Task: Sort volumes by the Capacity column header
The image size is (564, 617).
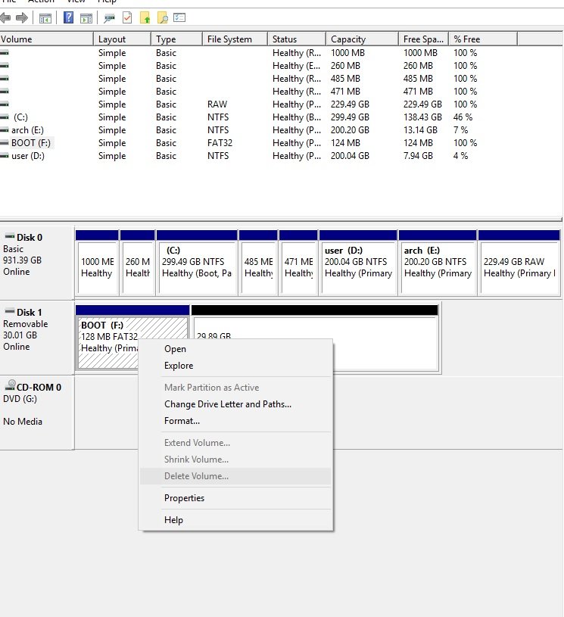Action: click(x=348, y=39)
